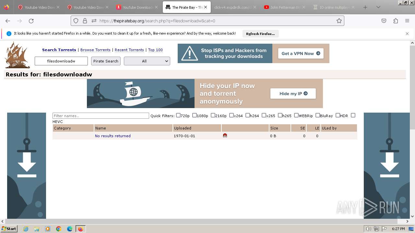
Task: Click the Pirate Bay ship logo
Action: point(18,55)
